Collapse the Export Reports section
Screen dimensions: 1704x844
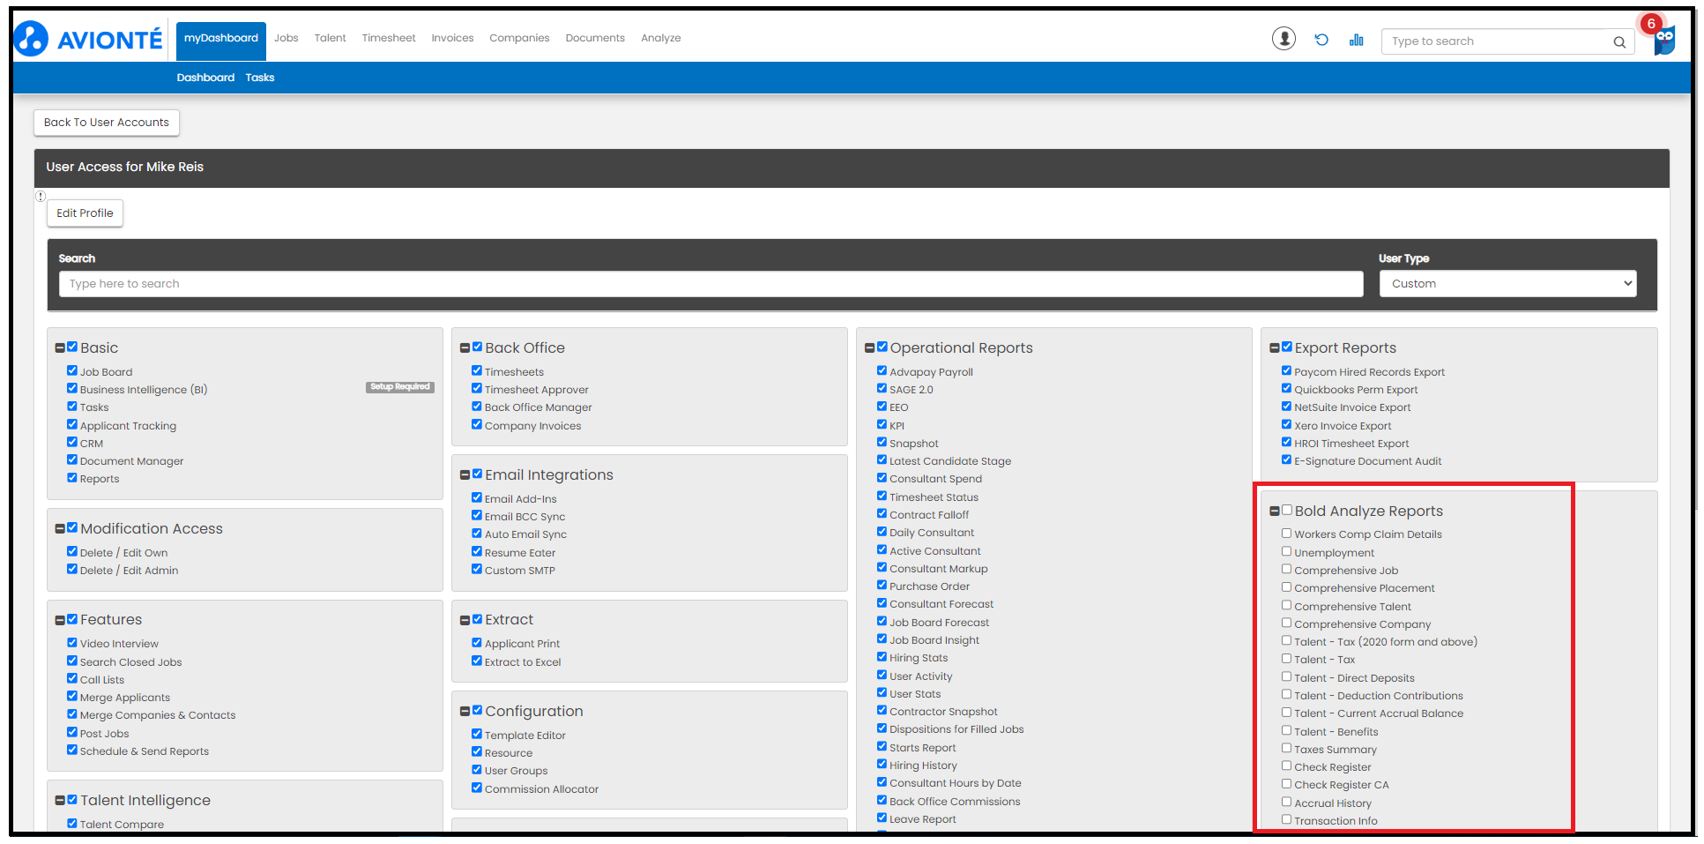(x=1274, y=348)
